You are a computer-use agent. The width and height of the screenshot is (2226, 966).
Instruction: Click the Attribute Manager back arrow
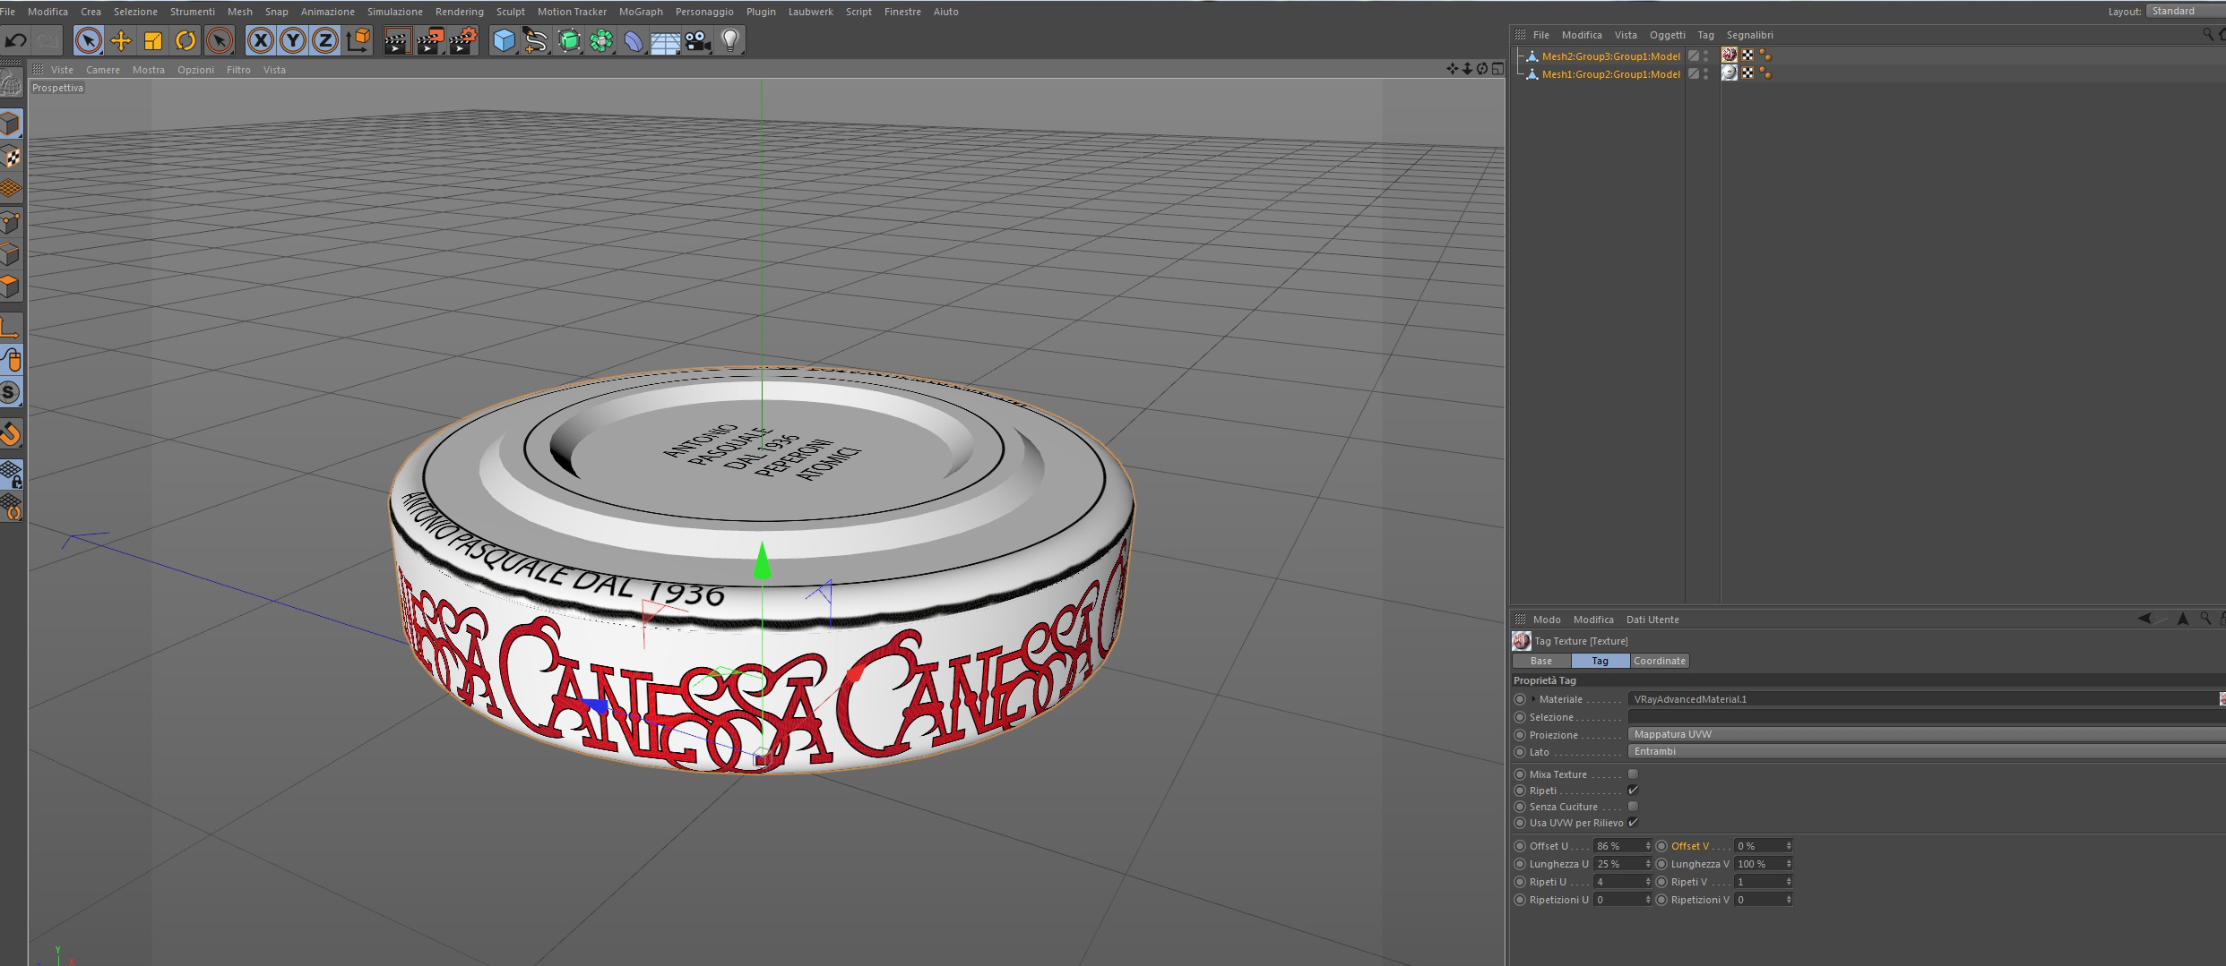[2144, 619]
